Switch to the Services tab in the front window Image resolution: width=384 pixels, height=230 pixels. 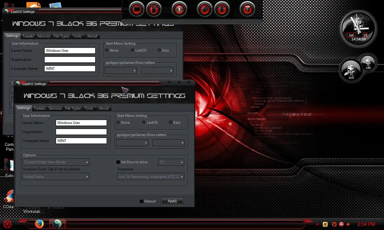tap(55, 108)
